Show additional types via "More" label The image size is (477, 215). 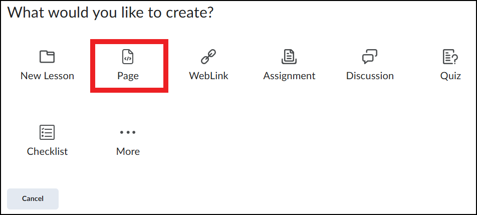click(x=128, y=151)
